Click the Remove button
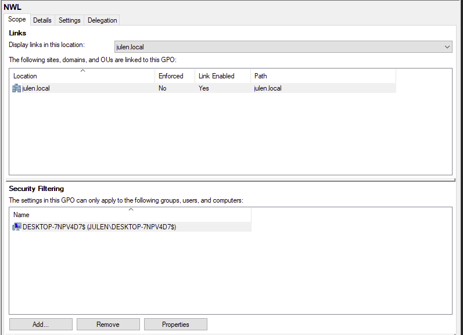Image resolution: width=463 pixels, height=335 pixels. 108,325
